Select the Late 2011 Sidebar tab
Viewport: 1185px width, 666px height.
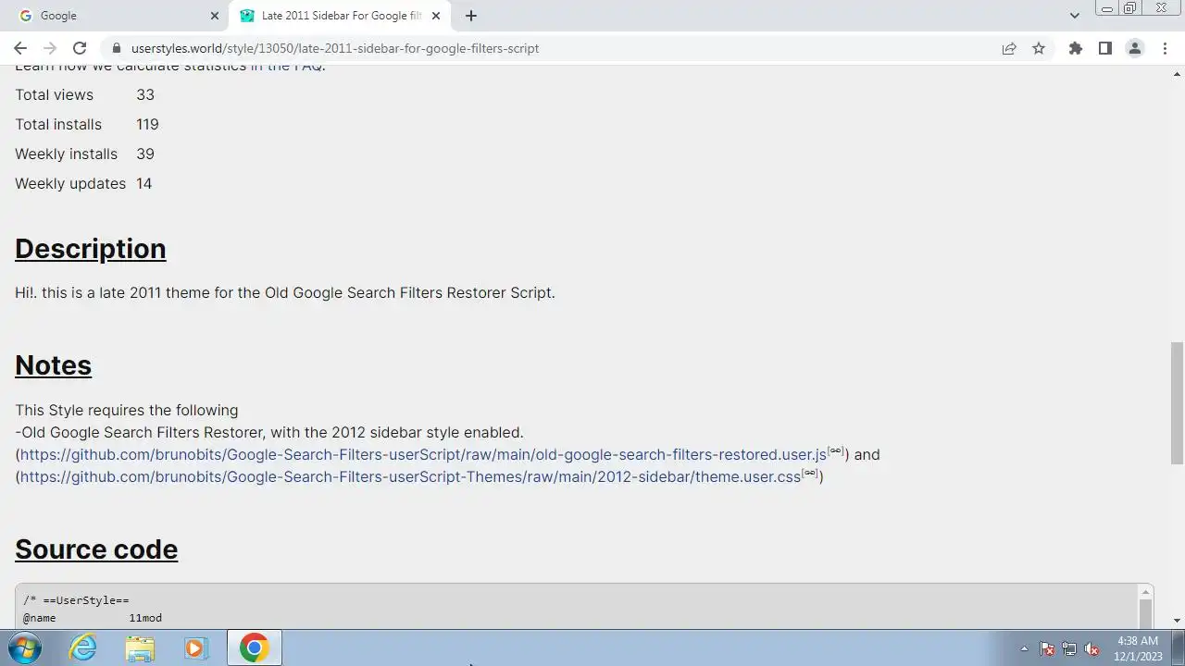[339, 16]
